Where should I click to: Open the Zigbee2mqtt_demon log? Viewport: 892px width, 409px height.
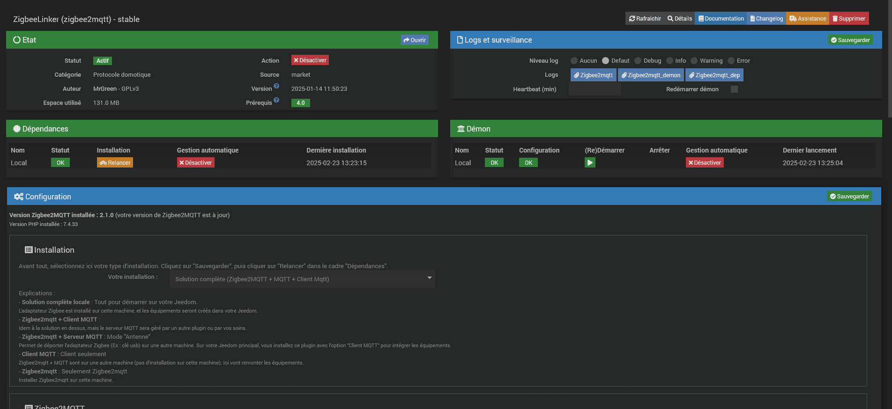point(651,75)
